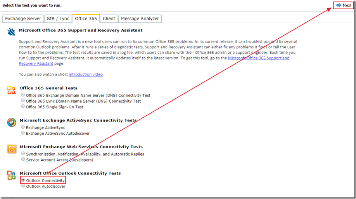Select Office 365 Lync DNS Connectivity Test
The height and width of the screenshot is (199, 356).
(x=23, y=101)
